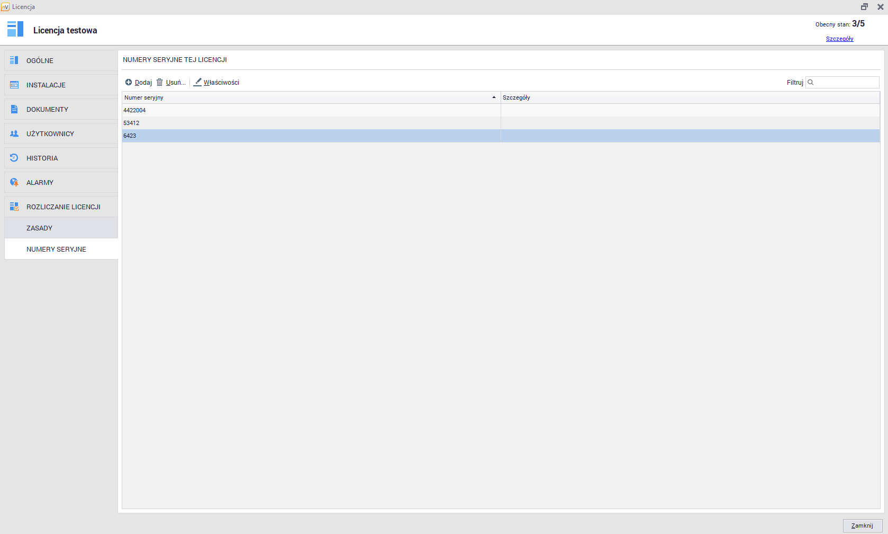
Task: Restore the Licencja window size
Action: [x=864, y=7]
